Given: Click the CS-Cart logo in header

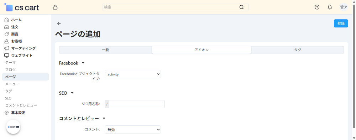Looking at the screenshot, I should click(x=22, y=7).
